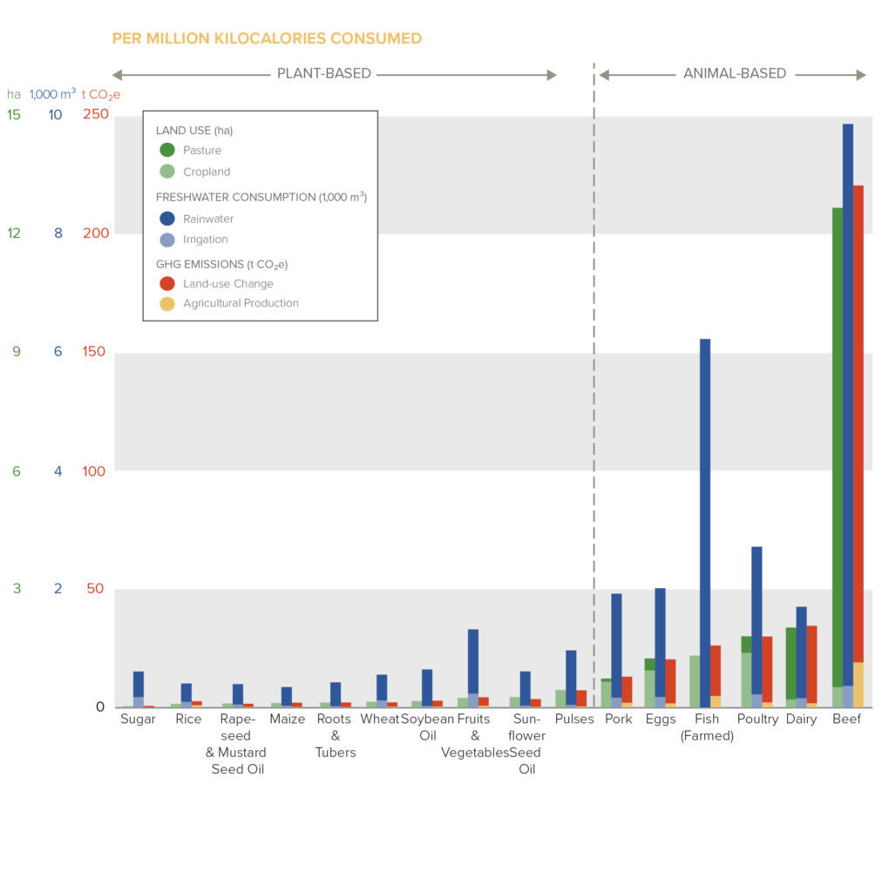882x892 pixels.
Task: Click the dark green Pasture legend dot
Action: pyautogui.click(x=167, y=150)
